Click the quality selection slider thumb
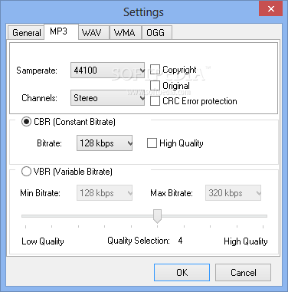 coord(157,216)
